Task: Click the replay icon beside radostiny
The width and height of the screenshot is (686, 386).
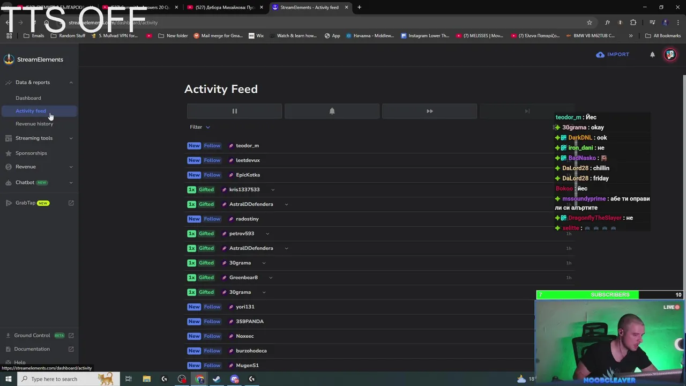Action: 231,219
